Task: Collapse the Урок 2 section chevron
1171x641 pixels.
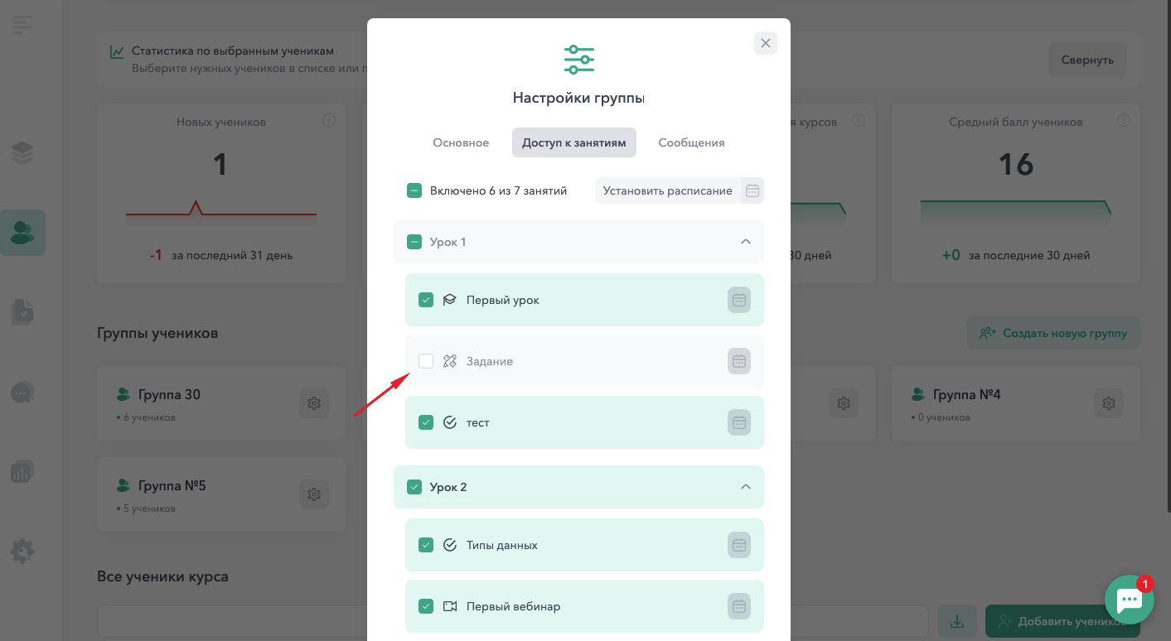Action: tap(745, 487)
